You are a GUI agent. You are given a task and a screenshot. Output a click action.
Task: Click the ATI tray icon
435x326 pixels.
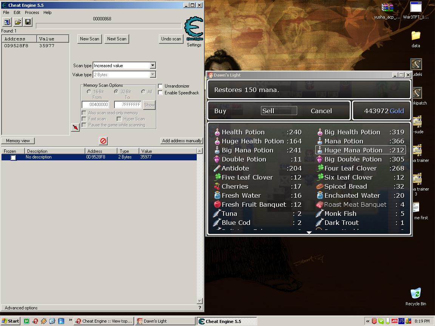pos(395,321)
